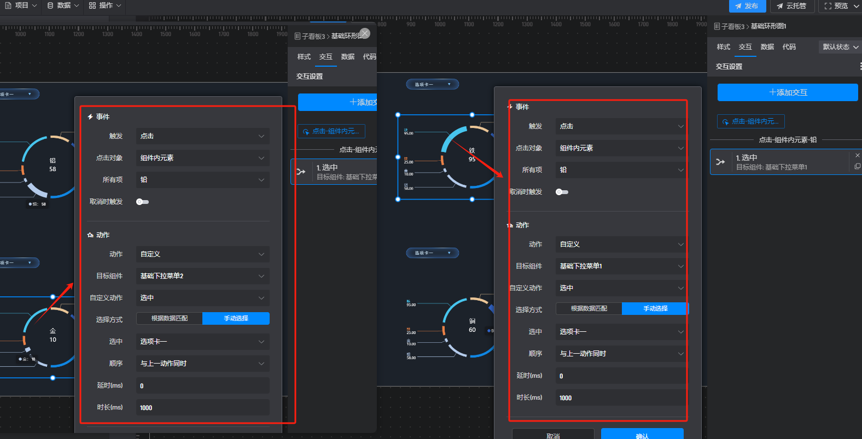
Task: Open the 预览 preview button
Action: coord(840,6)
